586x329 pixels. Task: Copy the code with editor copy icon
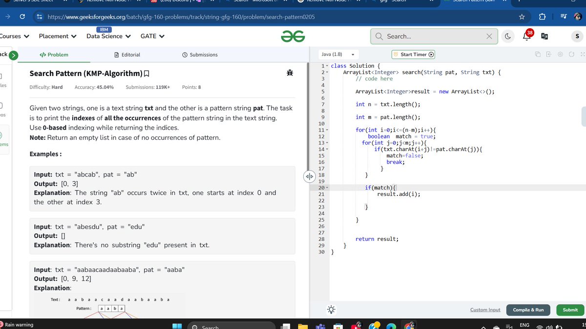click(537, 54)
